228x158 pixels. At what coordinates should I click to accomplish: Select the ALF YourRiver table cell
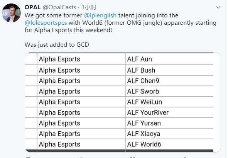click(x=169, y=112)
